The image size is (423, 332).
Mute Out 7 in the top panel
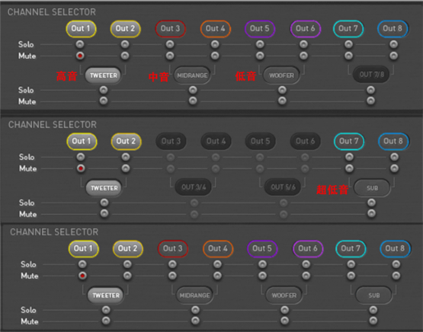click(x=348, y=56)
